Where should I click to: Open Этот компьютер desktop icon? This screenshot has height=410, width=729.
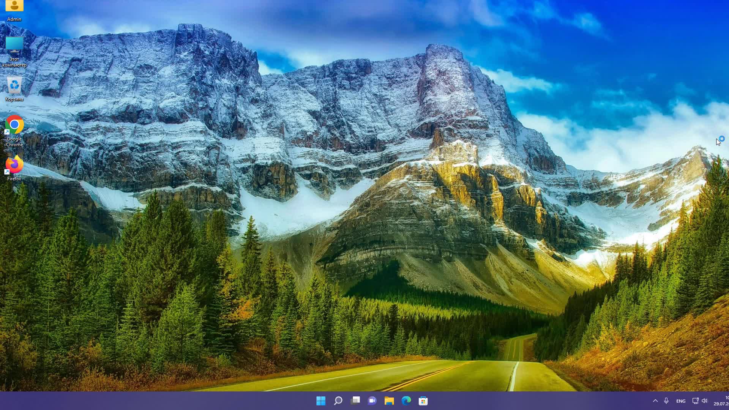(x=14, y=46)
